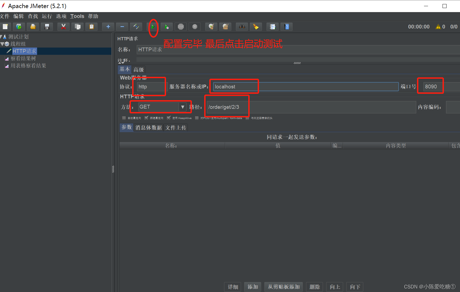
Task: Click 删除 button
Action: point(315,287)
